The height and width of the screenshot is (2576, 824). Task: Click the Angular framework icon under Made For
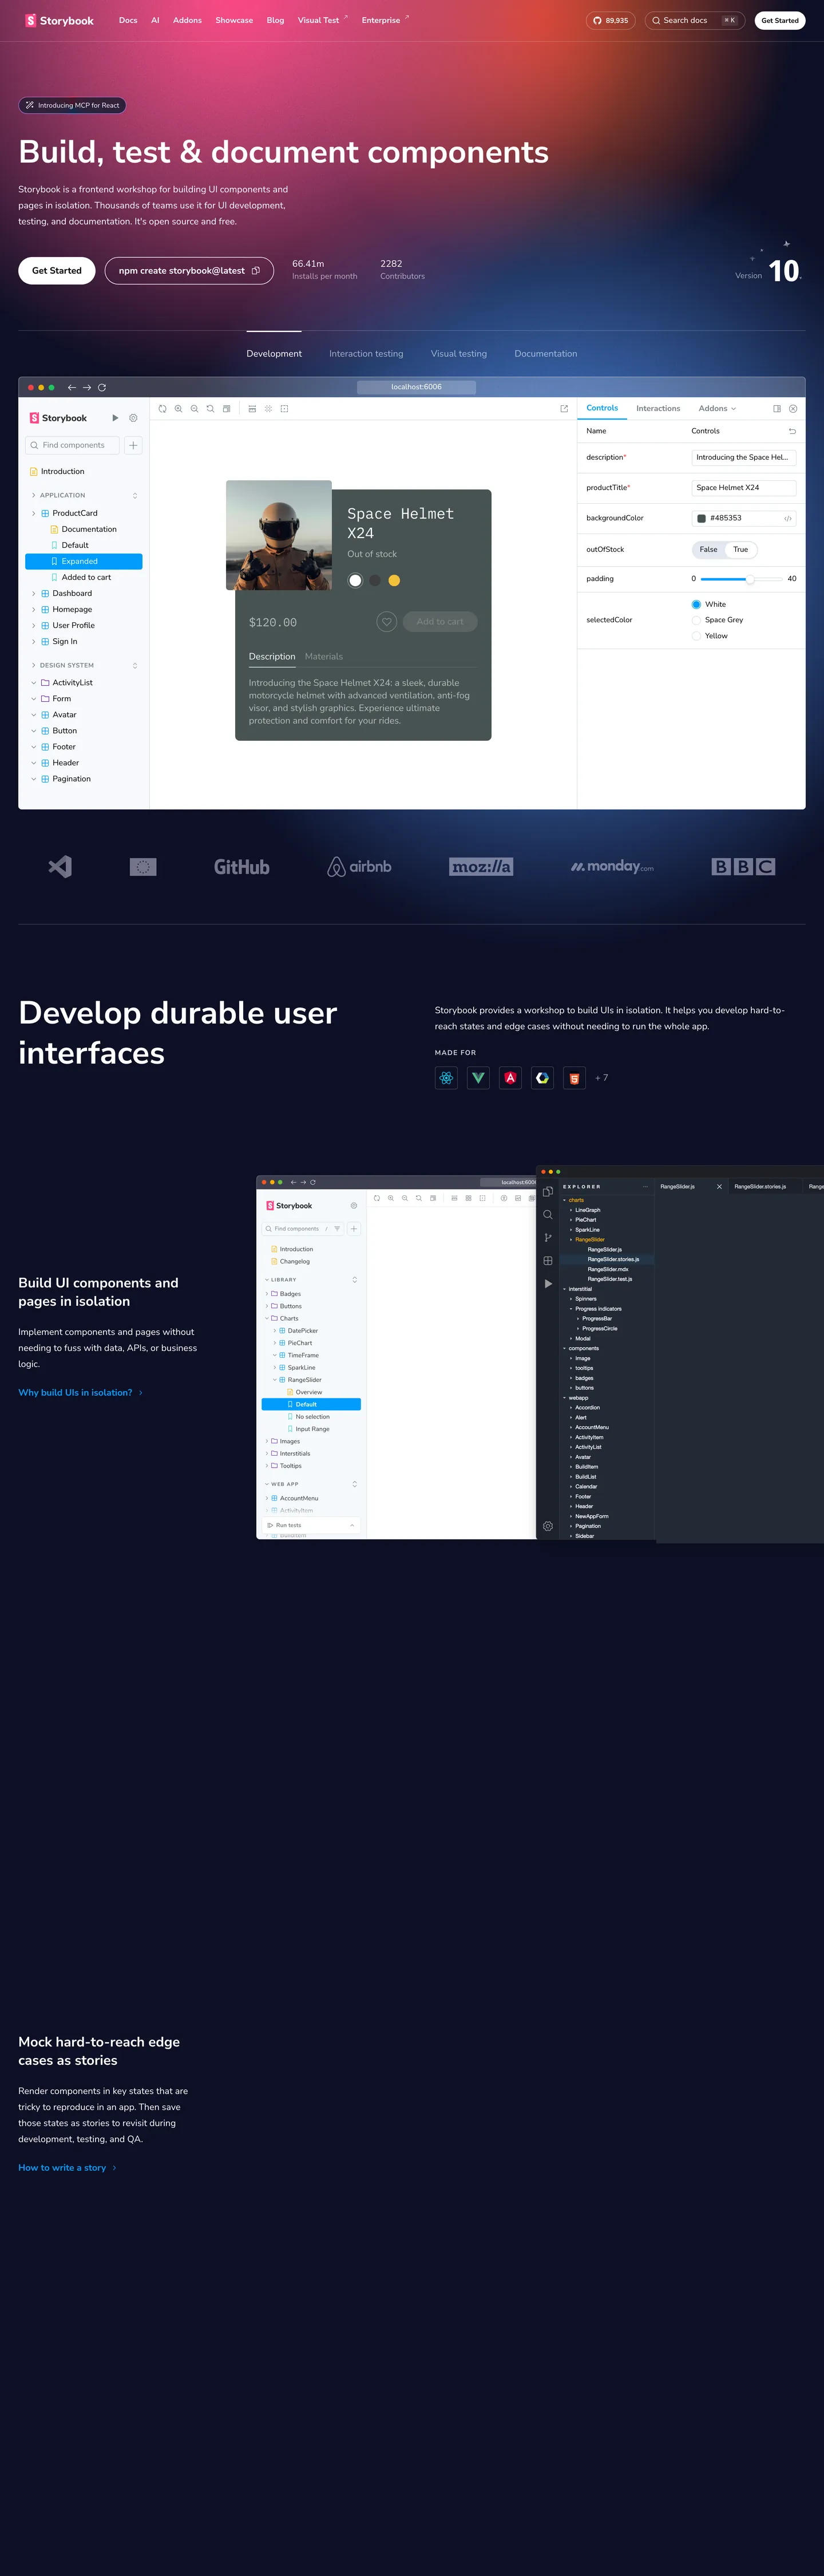tap(510, 1078)
